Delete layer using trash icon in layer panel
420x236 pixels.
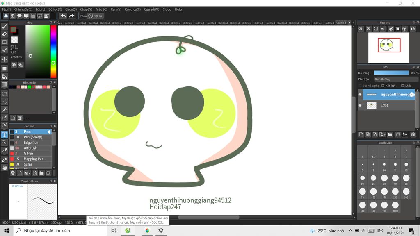pos(413,134)
